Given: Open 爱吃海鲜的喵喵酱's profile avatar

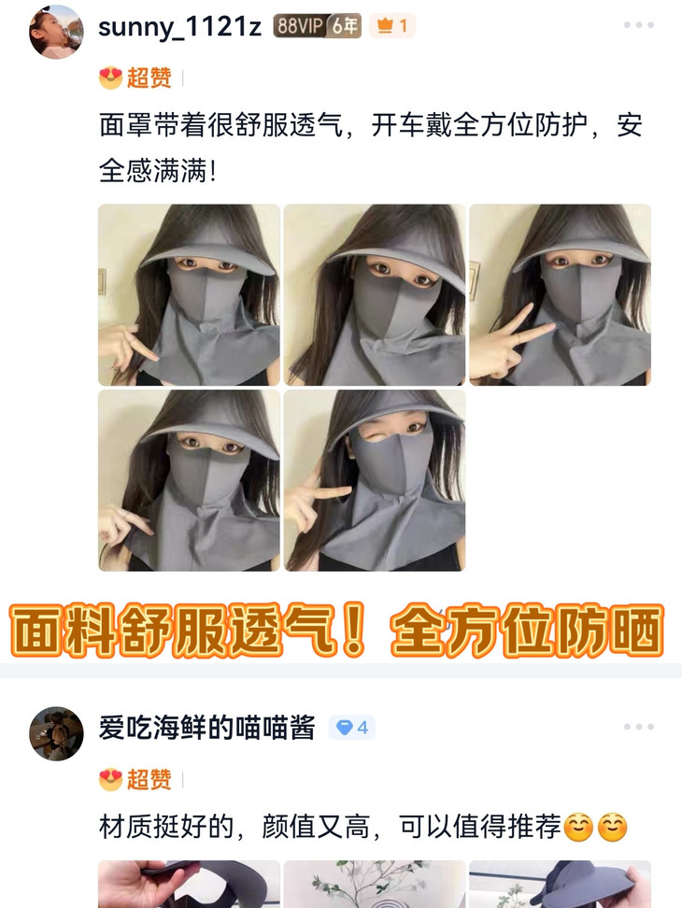Looking at the screenshot, I should point(56,733).
